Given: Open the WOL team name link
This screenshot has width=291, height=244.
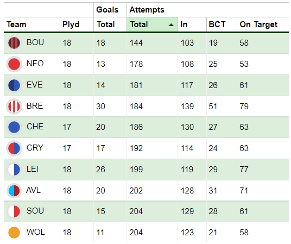Looking at the screenshot, I should pos(36,232).
